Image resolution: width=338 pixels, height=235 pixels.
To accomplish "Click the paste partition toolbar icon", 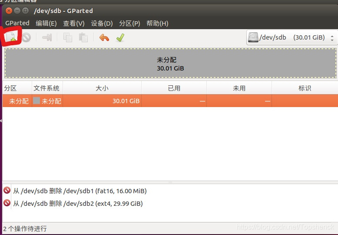I will click(x=83, y=37).
